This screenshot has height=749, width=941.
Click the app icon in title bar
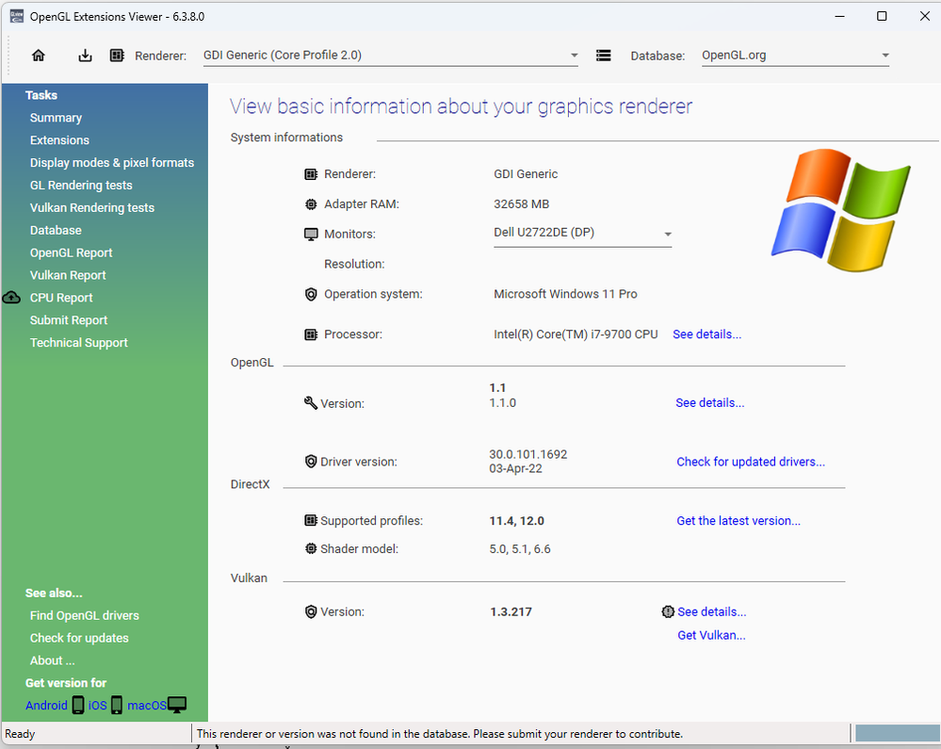[17, 16]
